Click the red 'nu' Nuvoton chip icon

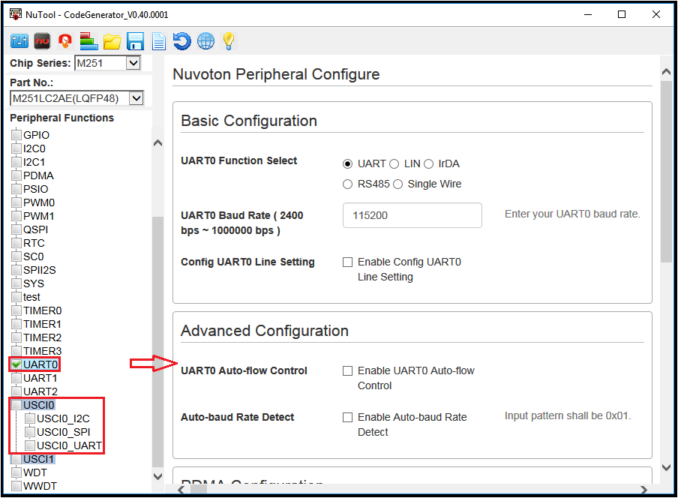point(42,41)
